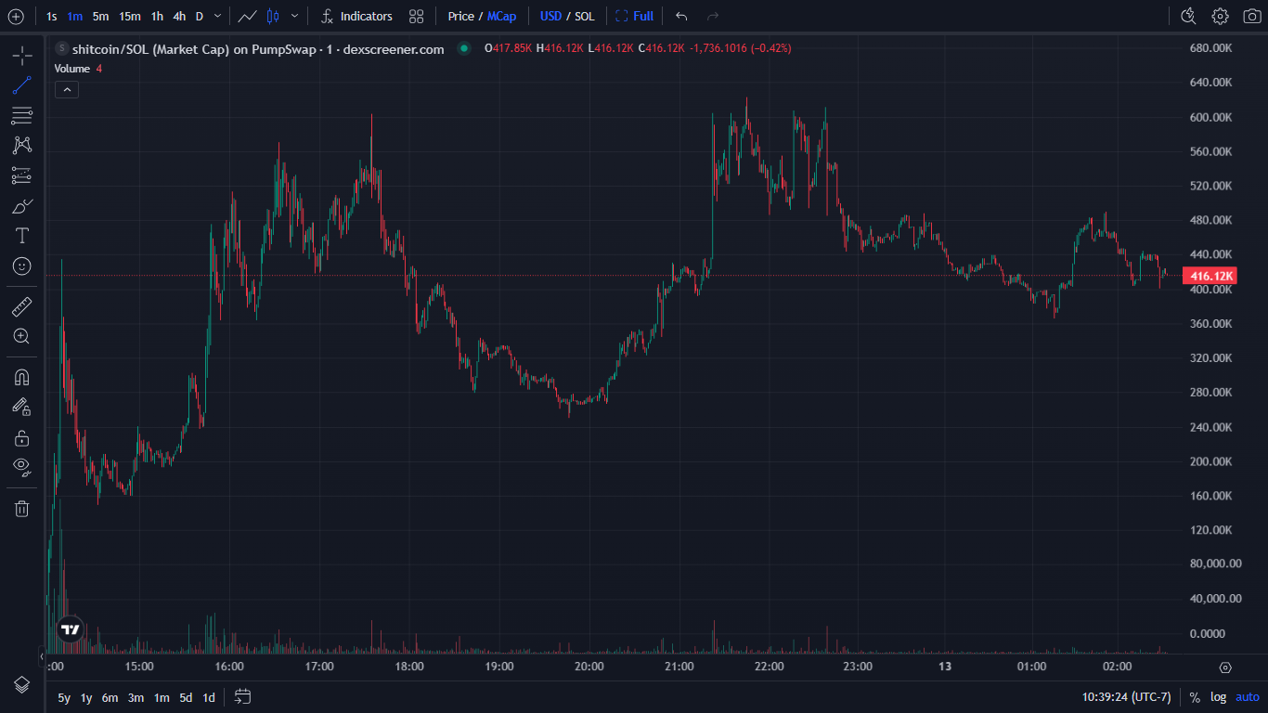Open chart settings gear icon
Image resolution: width=1268 pixels, height=713 pixels.
pyautogui.click(x=1220, y=16)
